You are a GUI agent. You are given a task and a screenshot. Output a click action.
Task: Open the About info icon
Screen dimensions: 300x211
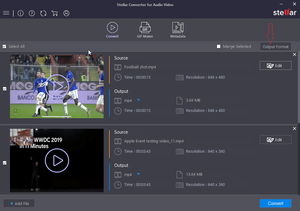pyautogui.click(x=21, y=13)
